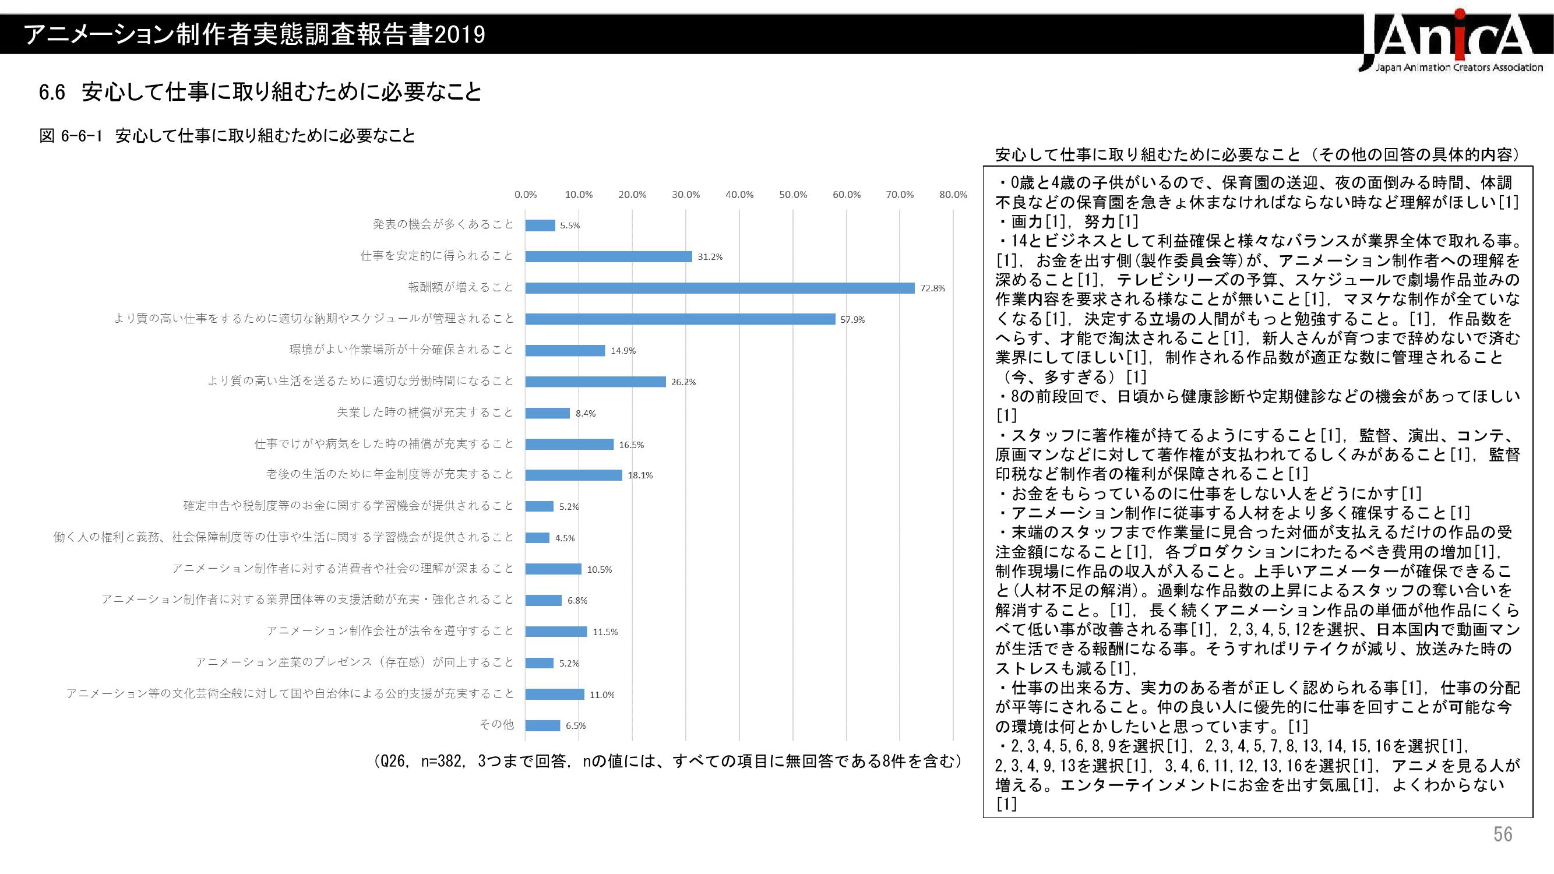
Task: Click the 80.0% axis label
Action: click(953, 195)
